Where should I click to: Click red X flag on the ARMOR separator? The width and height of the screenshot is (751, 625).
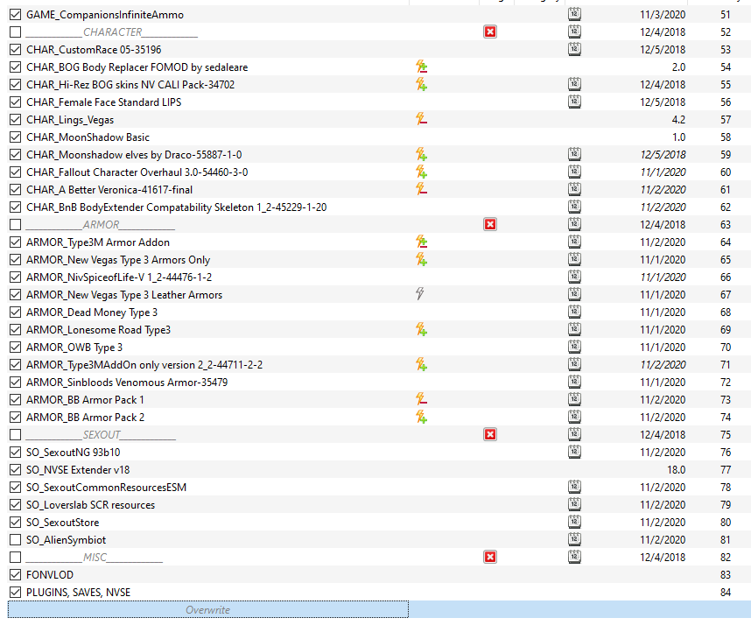coord(490,225)
